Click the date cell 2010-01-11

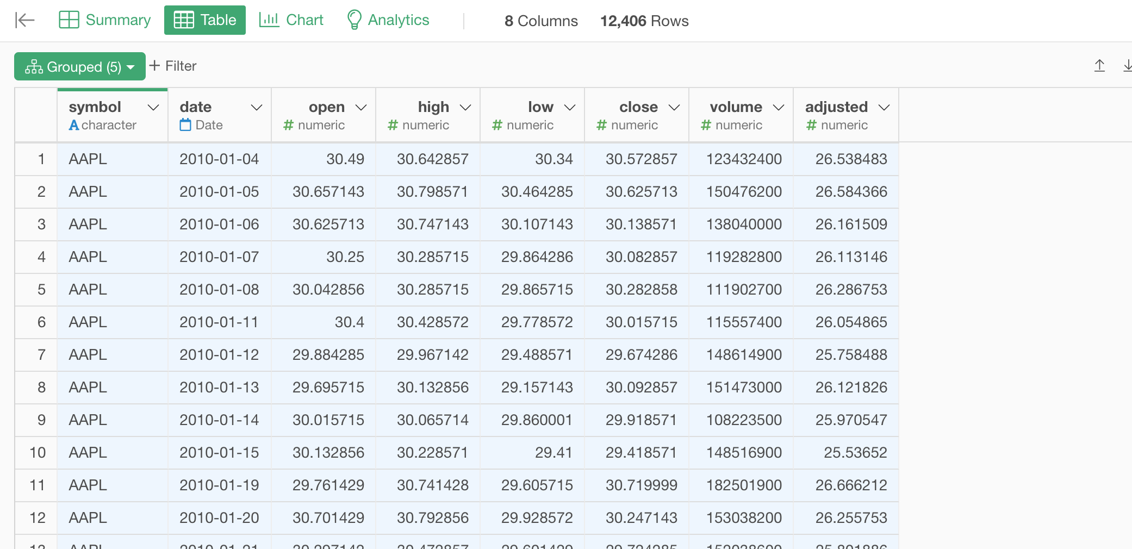coord(219,322)
